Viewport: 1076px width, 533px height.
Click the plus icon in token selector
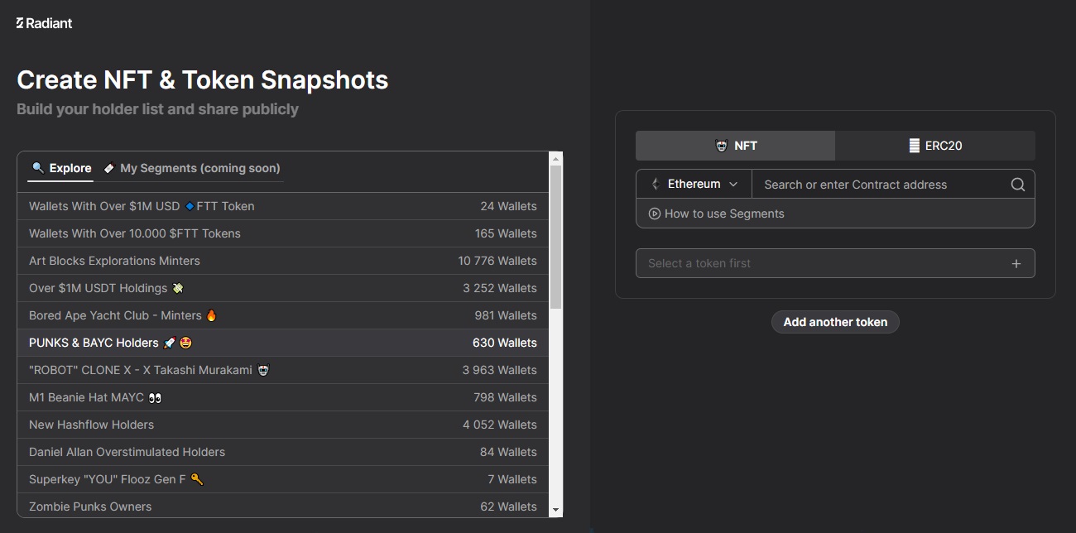pos(1016,263)
